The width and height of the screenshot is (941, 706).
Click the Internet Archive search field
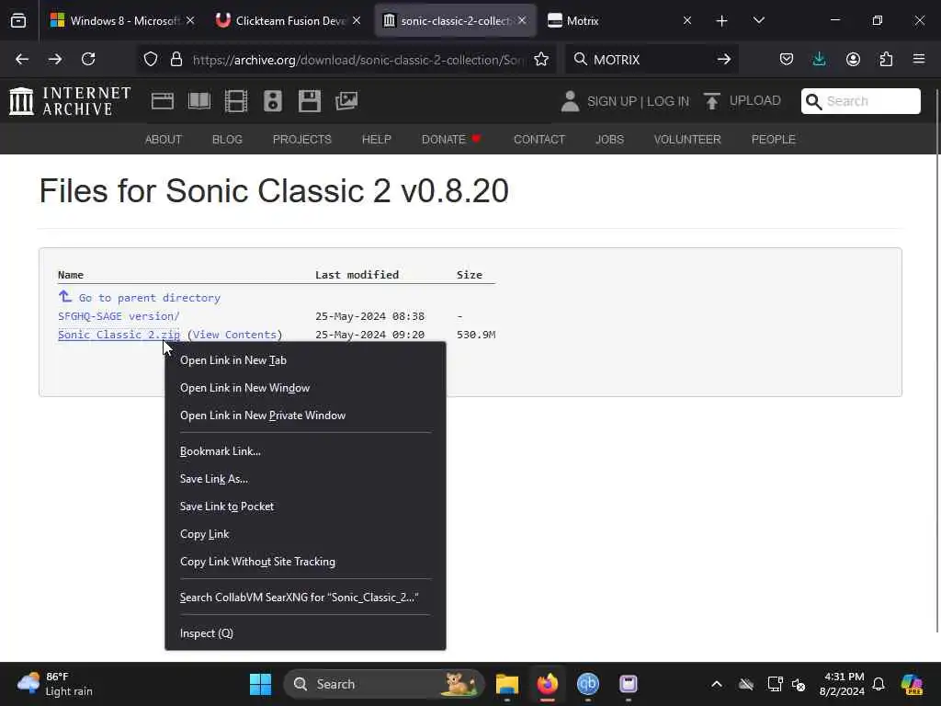click(x=860, y=101)
